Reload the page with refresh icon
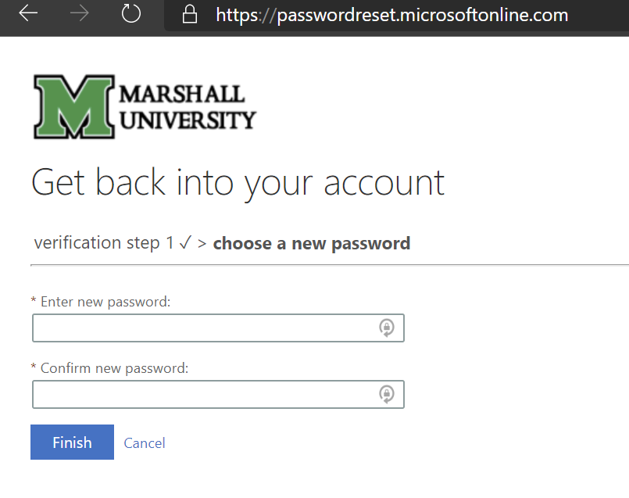Image resolution: width=629 pixels, height=498 pixels. pyautogui.click(x=130, y=13)
